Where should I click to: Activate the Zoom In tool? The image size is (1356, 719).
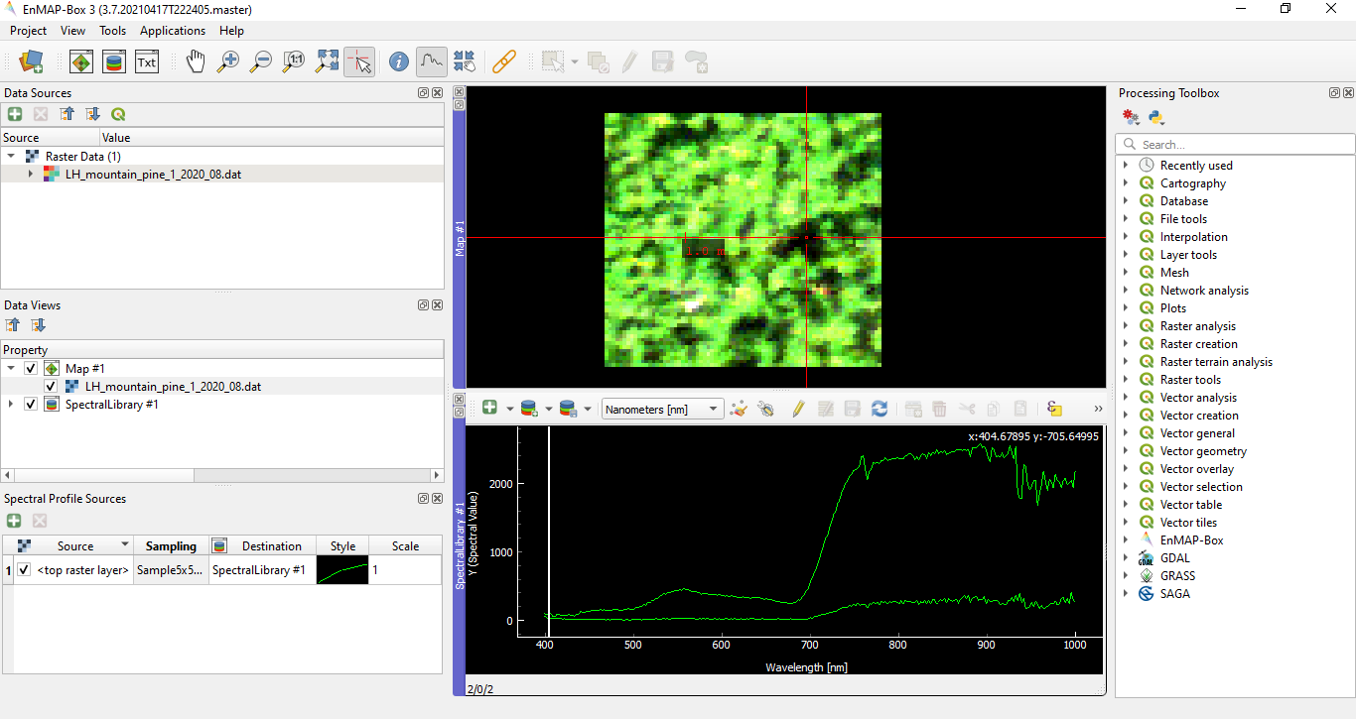227,60
